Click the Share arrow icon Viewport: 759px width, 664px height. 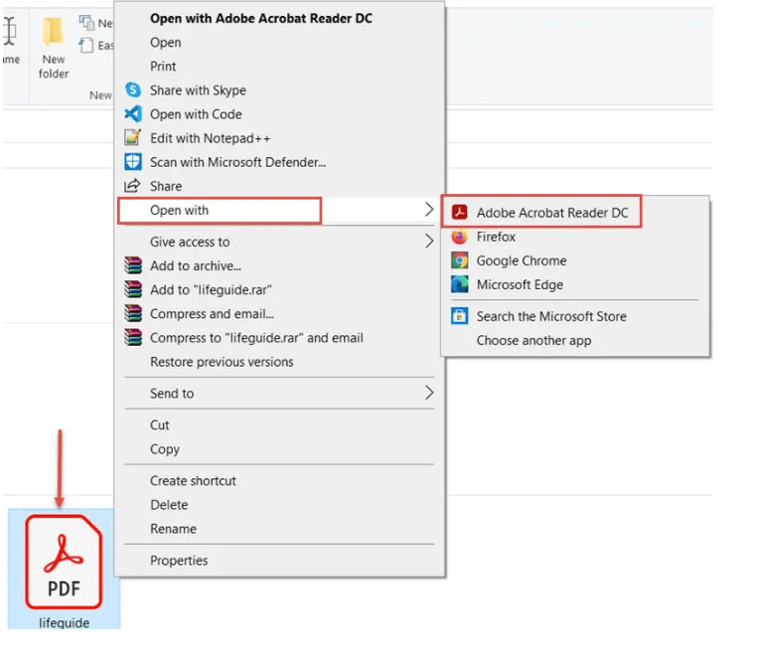(x=133, y=186)
